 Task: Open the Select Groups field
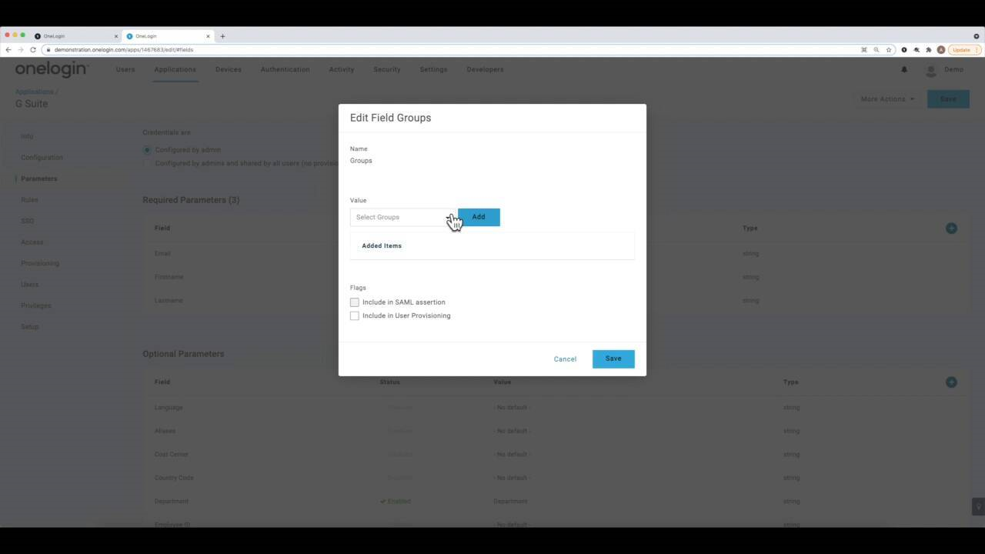click(399, 216)
